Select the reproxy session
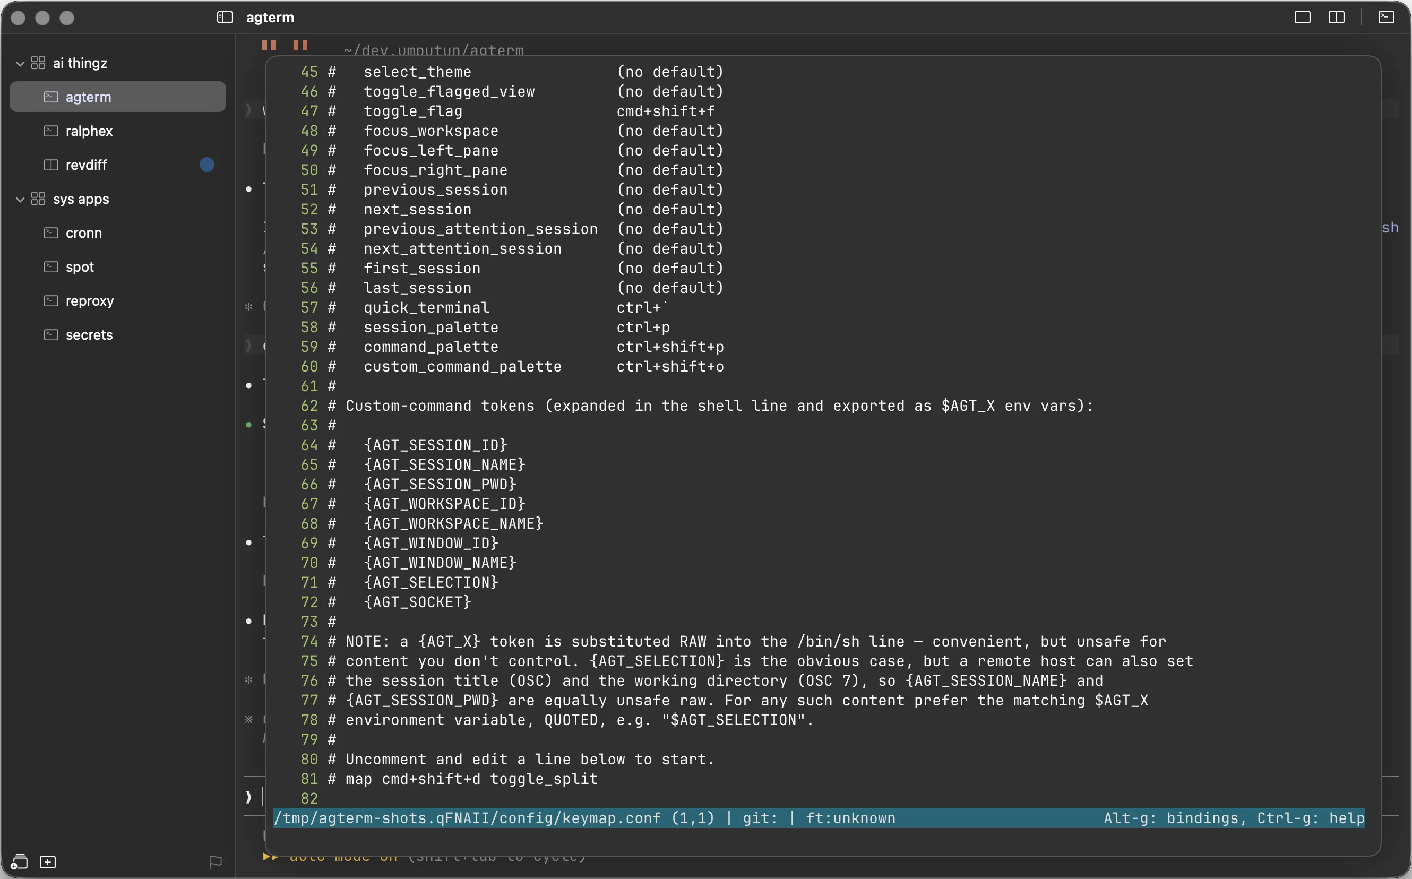 (117, 300)
